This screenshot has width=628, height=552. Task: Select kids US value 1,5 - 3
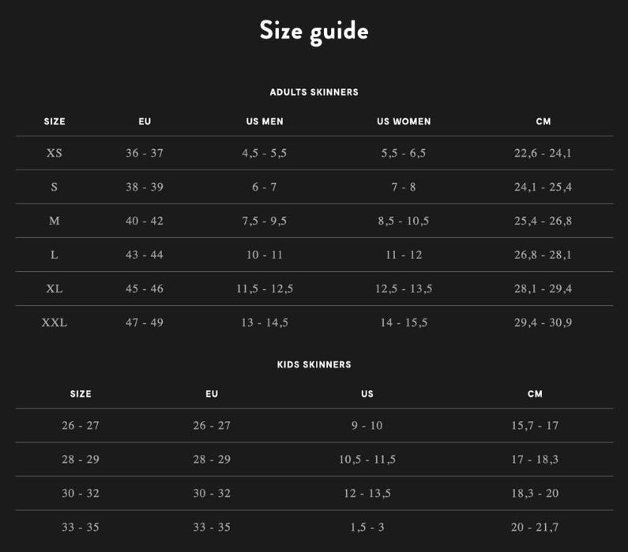[x=367, y=527]
